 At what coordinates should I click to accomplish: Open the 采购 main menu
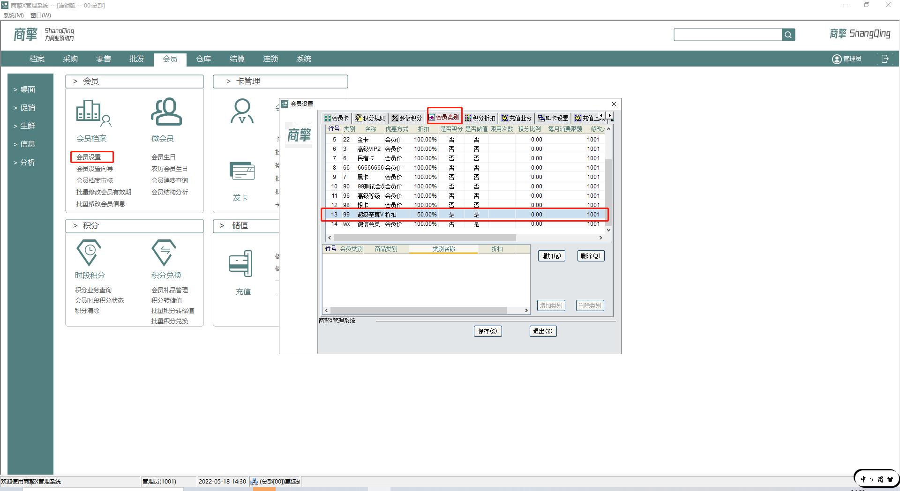[x=70, y=59]
